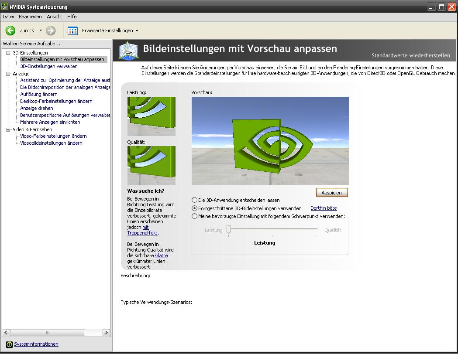Select 'Die 3D-Anwendung entscheiden lassen' radio
The height and width of the screenshot is (354, 458).
tap(195, 200)
